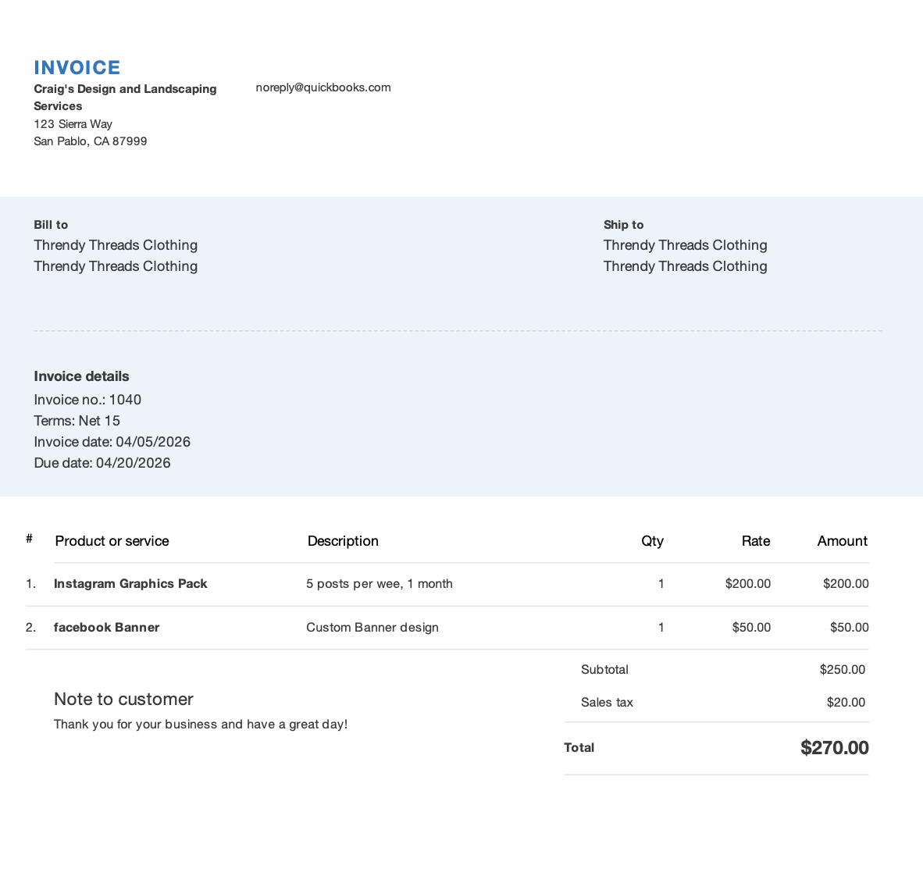Click the Description column header
923x876 pixels.
click(x=343, y=541)
